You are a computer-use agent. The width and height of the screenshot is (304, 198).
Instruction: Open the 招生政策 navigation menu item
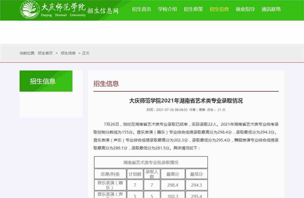click(193, 9)
